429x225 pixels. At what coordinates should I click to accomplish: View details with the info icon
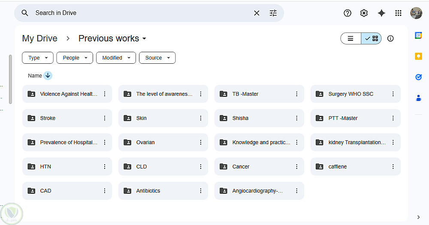[x=390, y=38]
